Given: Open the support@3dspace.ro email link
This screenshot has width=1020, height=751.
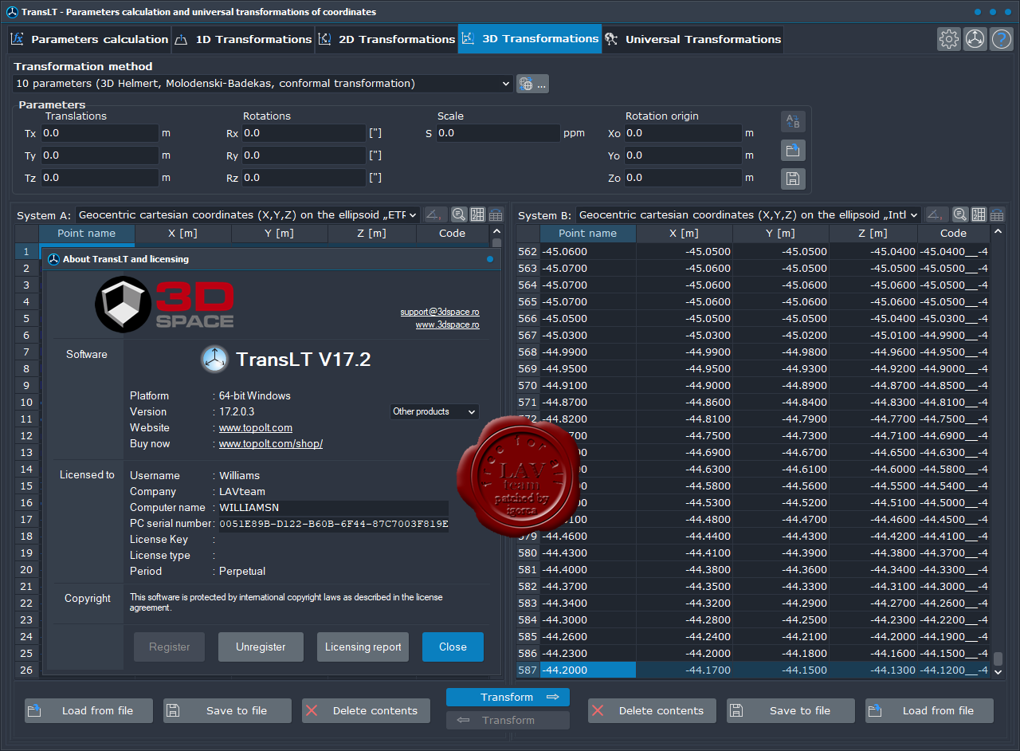Looking at the screenshot, I should 440,312.
